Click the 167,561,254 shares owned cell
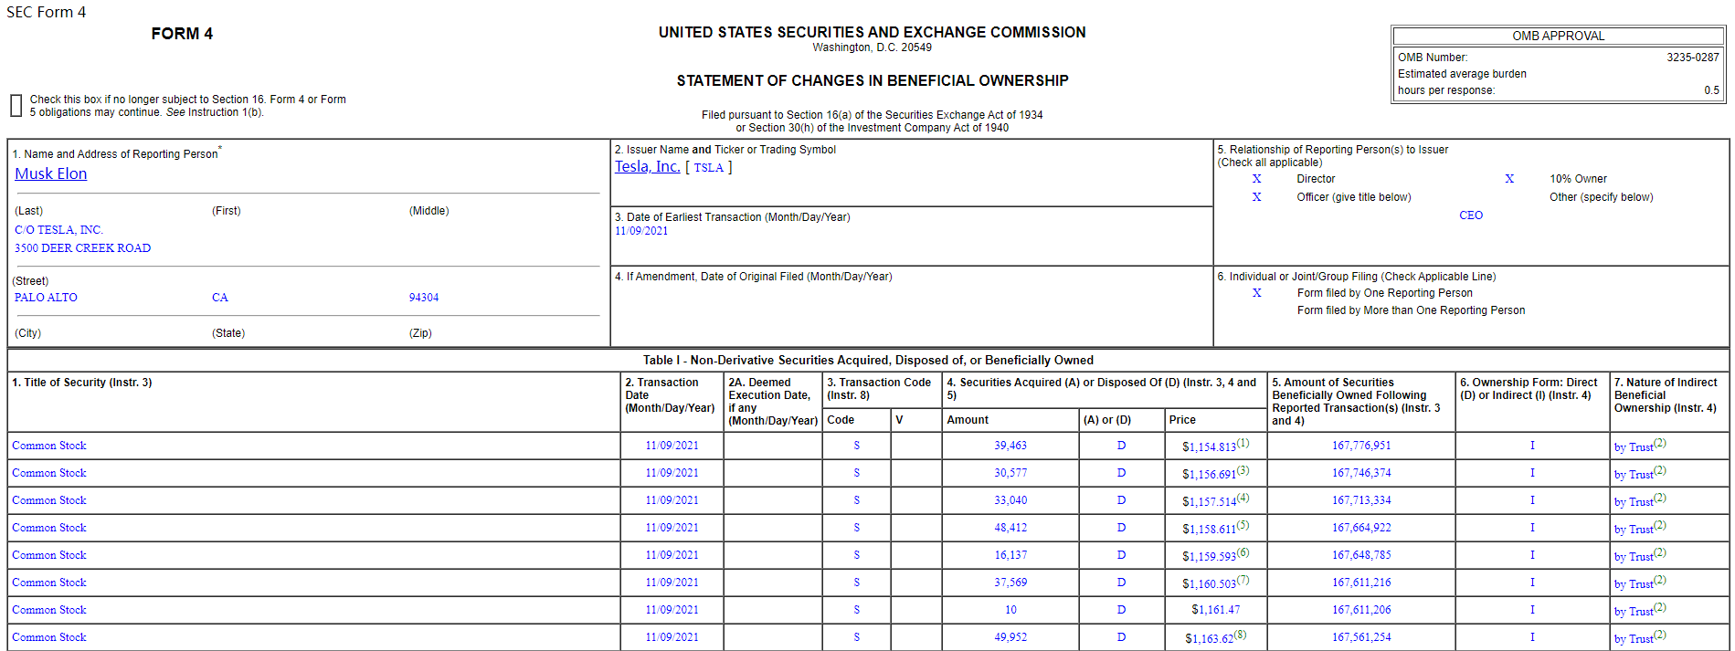Screen dimensions: 1735x651 pyautogui.click(x=1361, y=637)
